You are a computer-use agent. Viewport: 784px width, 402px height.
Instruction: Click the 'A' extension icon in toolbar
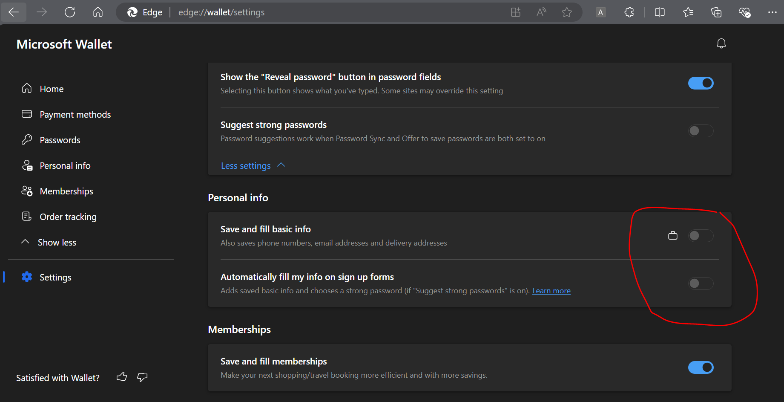coord(601,12)
